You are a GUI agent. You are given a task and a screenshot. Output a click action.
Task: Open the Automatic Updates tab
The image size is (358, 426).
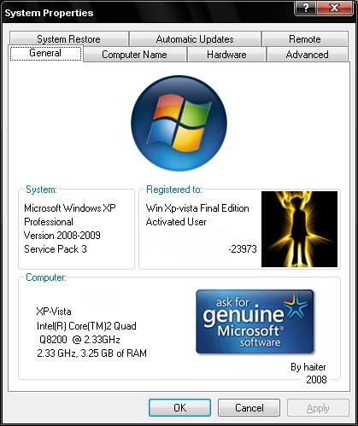point(195,39)
